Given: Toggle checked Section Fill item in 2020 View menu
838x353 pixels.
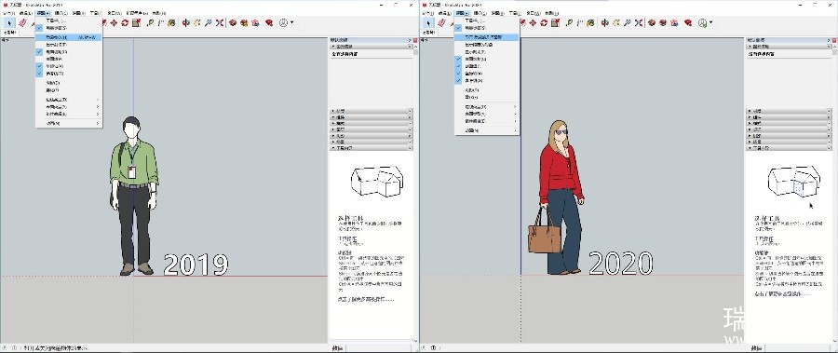Looking at the screenshot, I should pos(487,66).
